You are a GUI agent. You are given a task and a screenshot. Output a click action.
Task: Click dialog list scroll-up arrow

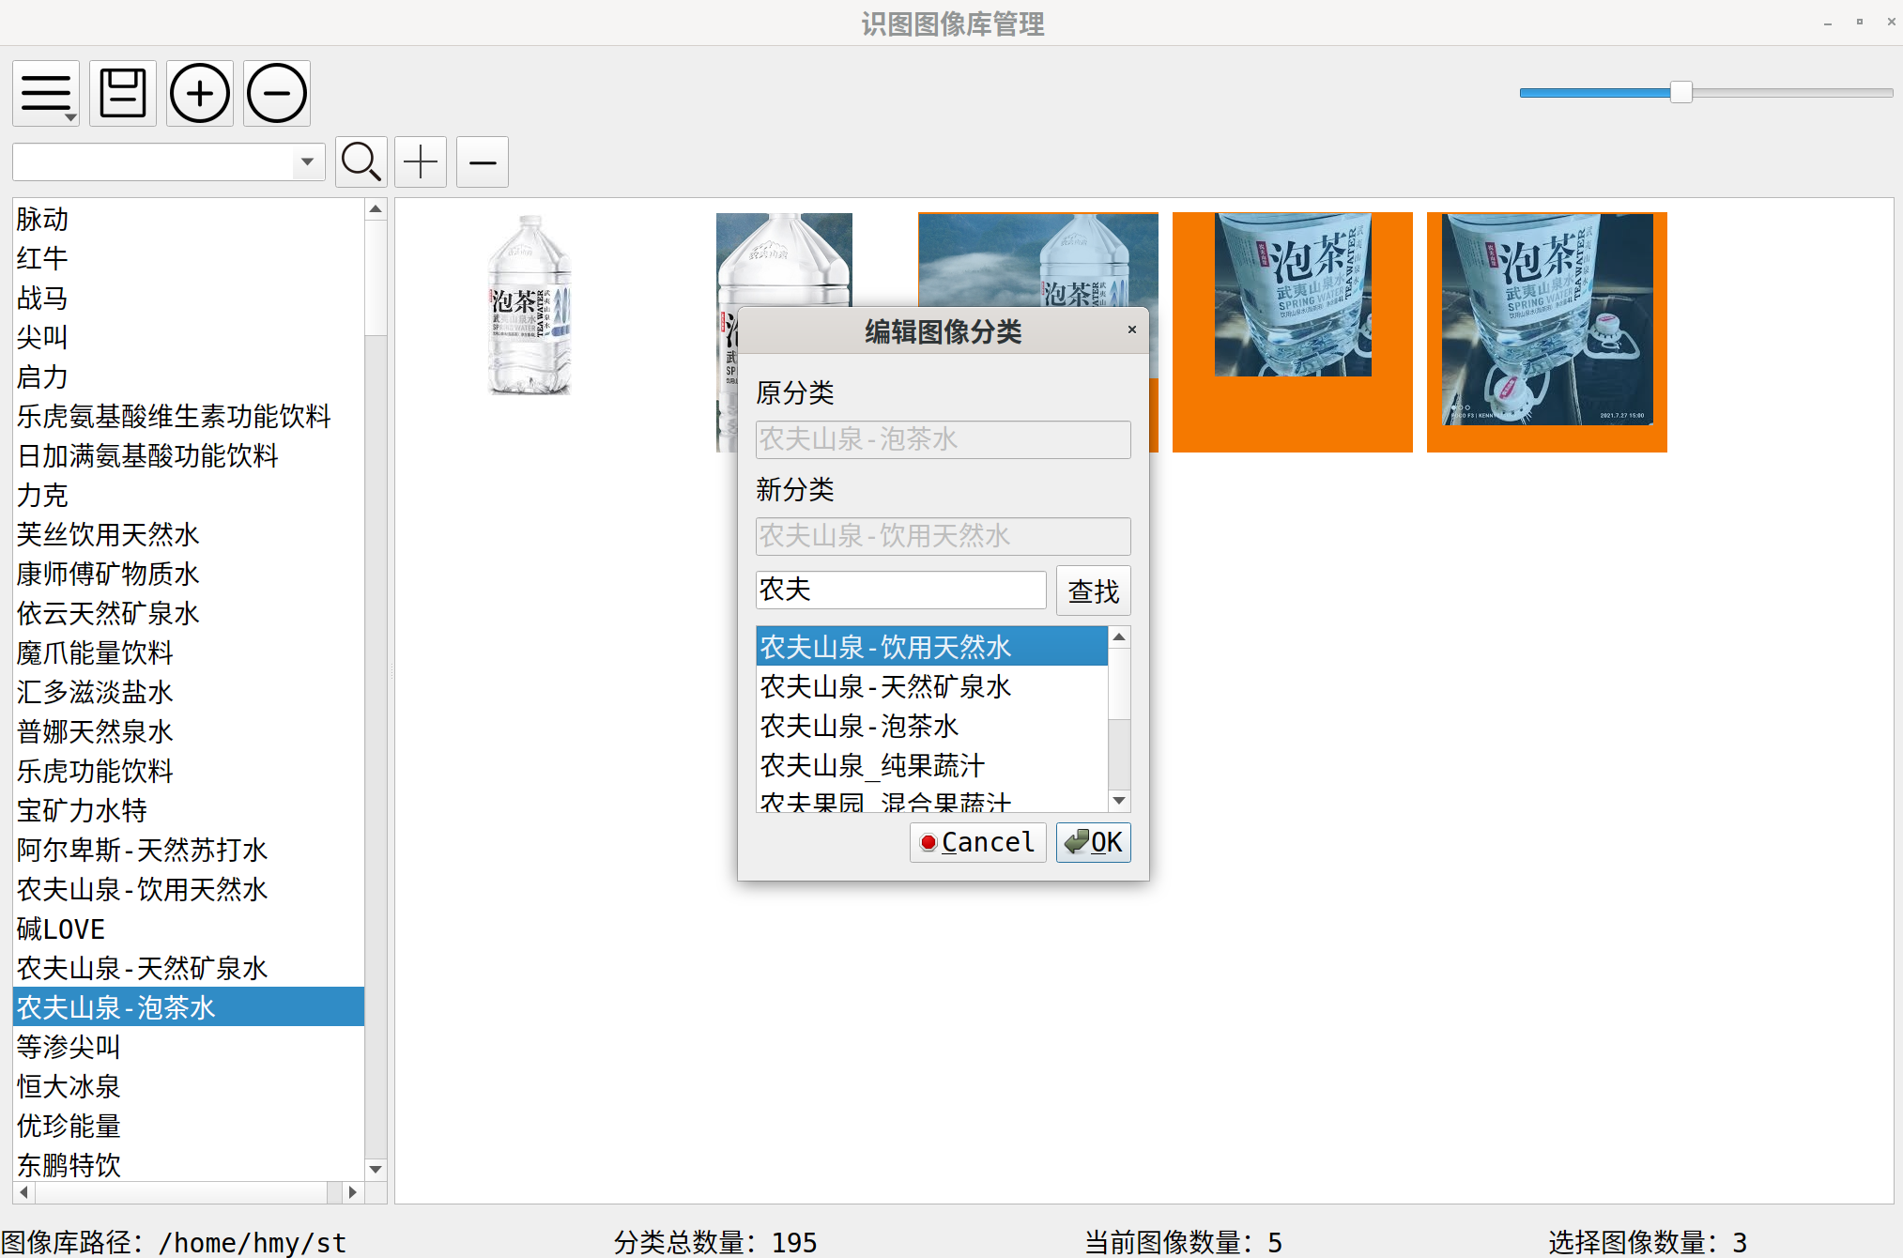click(x=1119, y=637)
